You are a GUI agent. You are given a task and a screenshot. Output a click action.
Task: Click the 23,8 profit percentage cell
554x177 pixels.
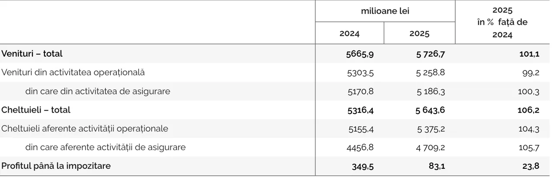click(530, 166)
